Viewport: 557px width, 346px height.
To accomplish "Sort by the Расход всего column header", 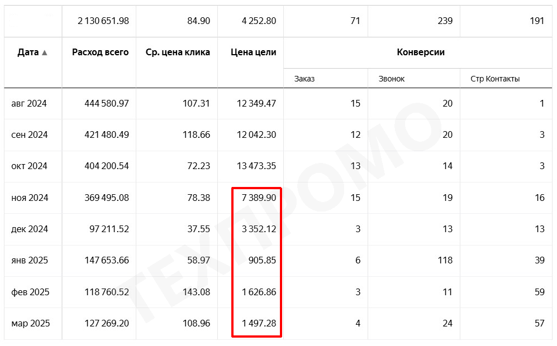I will tap(100, 52).
